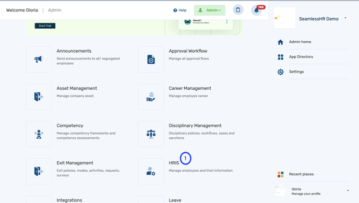Open the HRIS module title
Image resolution: width=359 pixels, height=203 pixels.
point(174,163)
